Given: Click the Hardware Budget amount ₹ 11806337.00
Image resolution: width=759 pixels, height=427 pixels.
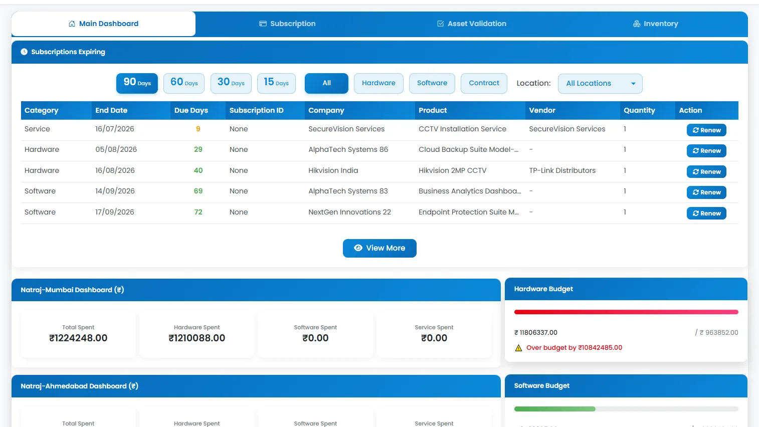Looking at the screenshot, I should click(536, 332).
